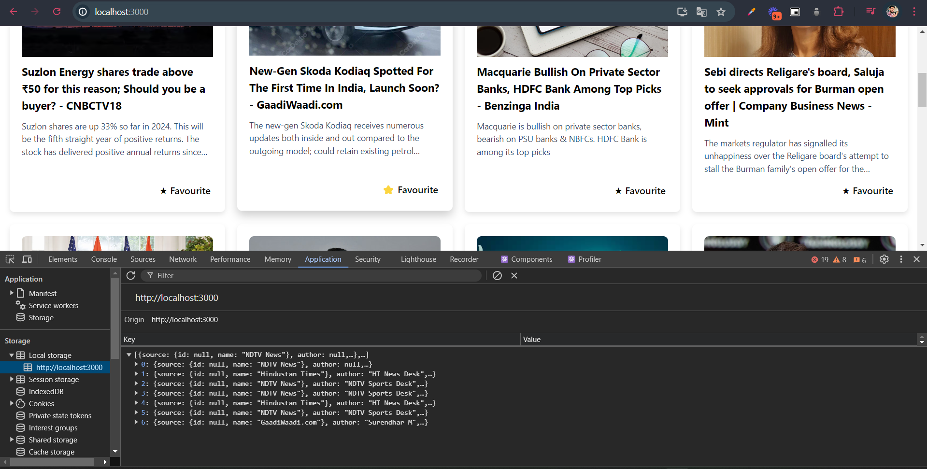Screen dimensions: 927x469
Task: Click the Value column header
Action: pyautogui.click(x=718, y=340)
